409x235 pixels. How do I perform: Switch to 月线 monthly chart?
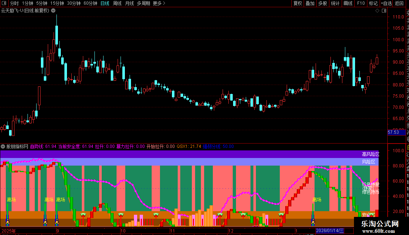(x=129, y=3)
